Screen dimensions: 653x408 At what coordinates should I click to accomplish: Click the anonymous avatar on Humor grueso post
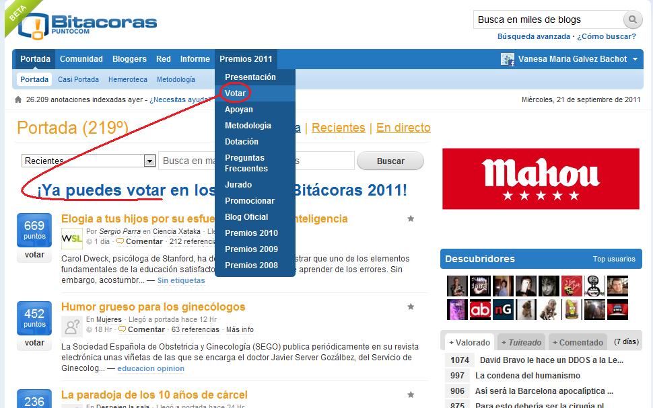point(71,327)
